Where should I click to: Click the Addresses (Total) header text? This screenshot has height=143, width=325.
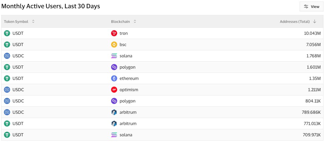tap(294, 22)
